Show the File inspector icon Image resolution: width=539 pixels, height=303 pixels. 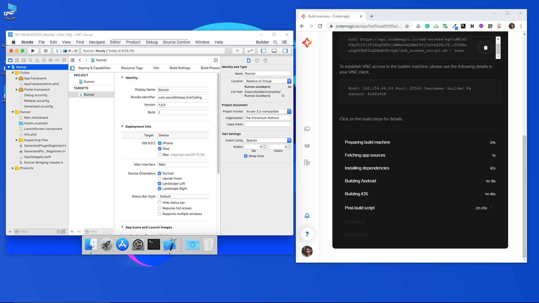pos(248,60)
